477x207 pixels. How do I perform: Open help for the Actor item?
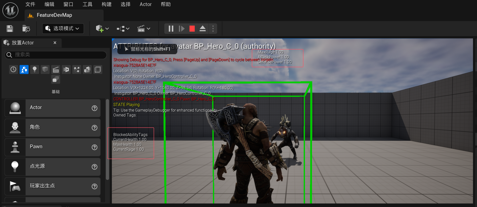(95, 108)
